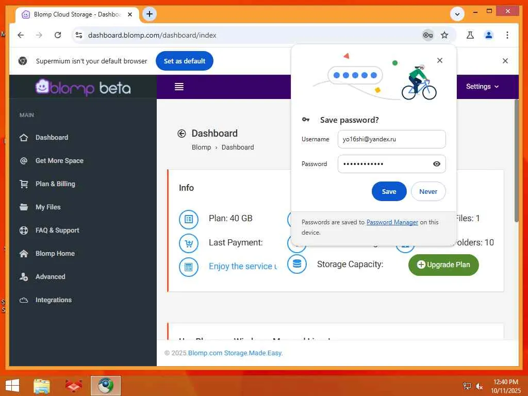Viewport: 528px width, 396px height.
Task: Show password with the eye icon
Action: (436, 164)
